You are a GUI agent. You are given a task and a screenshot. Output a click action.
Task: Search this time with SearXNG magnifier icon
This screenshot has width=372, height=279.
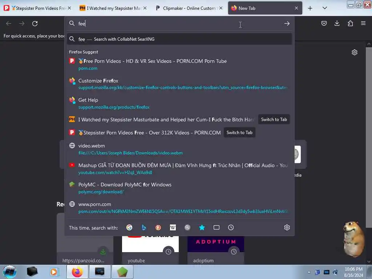[x=187, y=227]
